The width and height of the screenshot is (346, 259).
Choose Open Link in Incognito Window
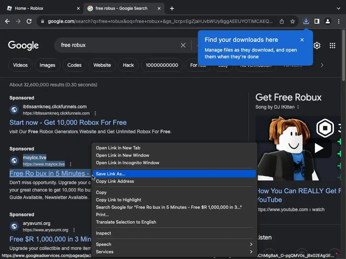point(174,163)
